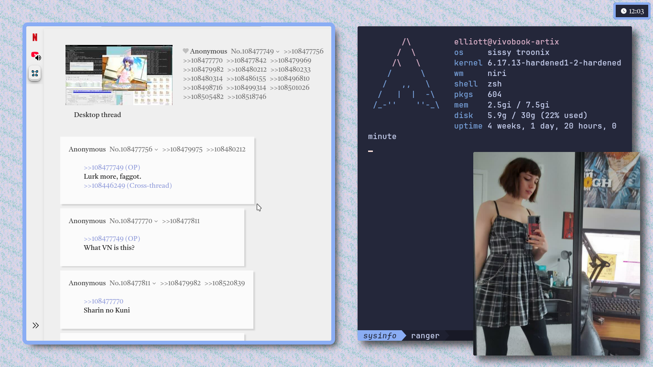Screen dimensions: 653x367
Task: Select the active blue clover tab in the sidebar
Action: coord(35,73)
